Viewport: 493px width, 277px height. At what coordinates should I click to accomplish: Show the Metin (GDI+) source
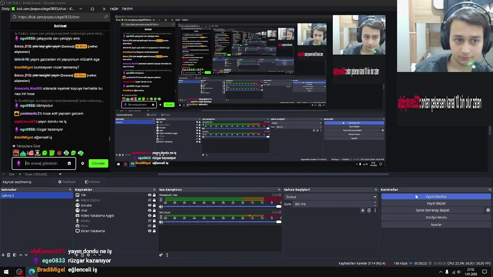click(149, 200)
